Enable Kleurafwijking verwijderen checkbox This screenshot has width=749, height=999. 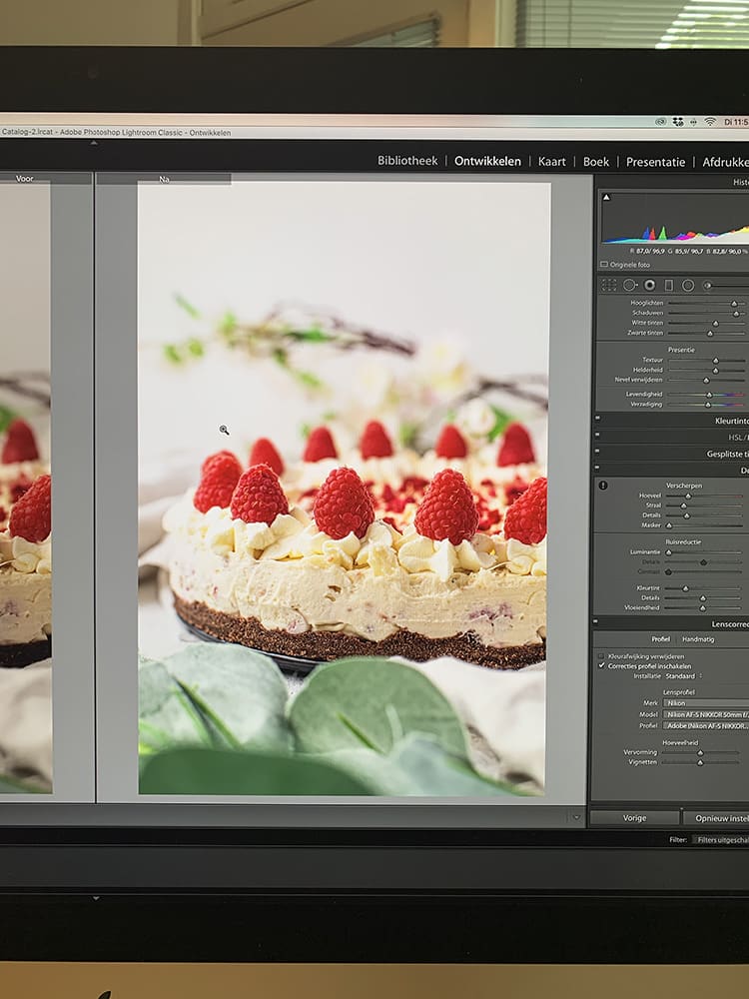tap(600, 655)
